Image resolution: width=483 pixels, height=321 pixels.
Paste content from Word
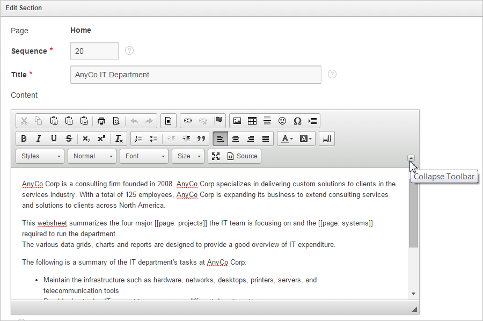coord(84,121)
